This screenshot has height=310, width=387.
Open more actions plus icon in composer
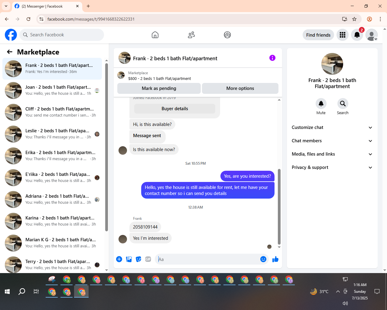coord(119,259)
